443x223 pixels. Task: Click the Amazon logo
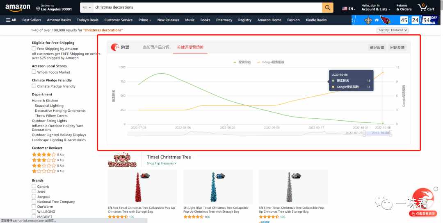tap(18, 8)
